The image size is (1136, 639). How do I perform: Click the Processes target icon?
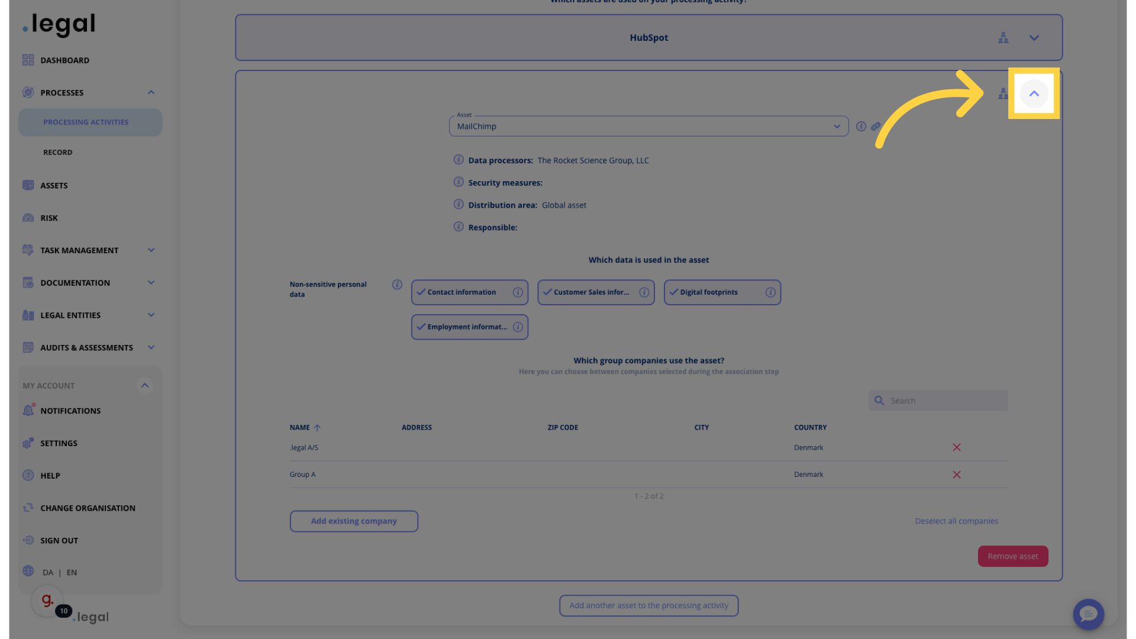pos(28,92)
